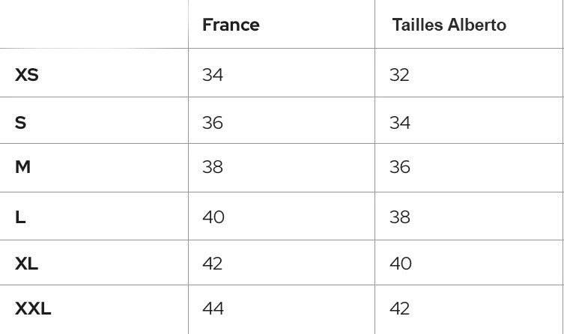Select the XL row label
564x334 pixels.
pos(26,264)
